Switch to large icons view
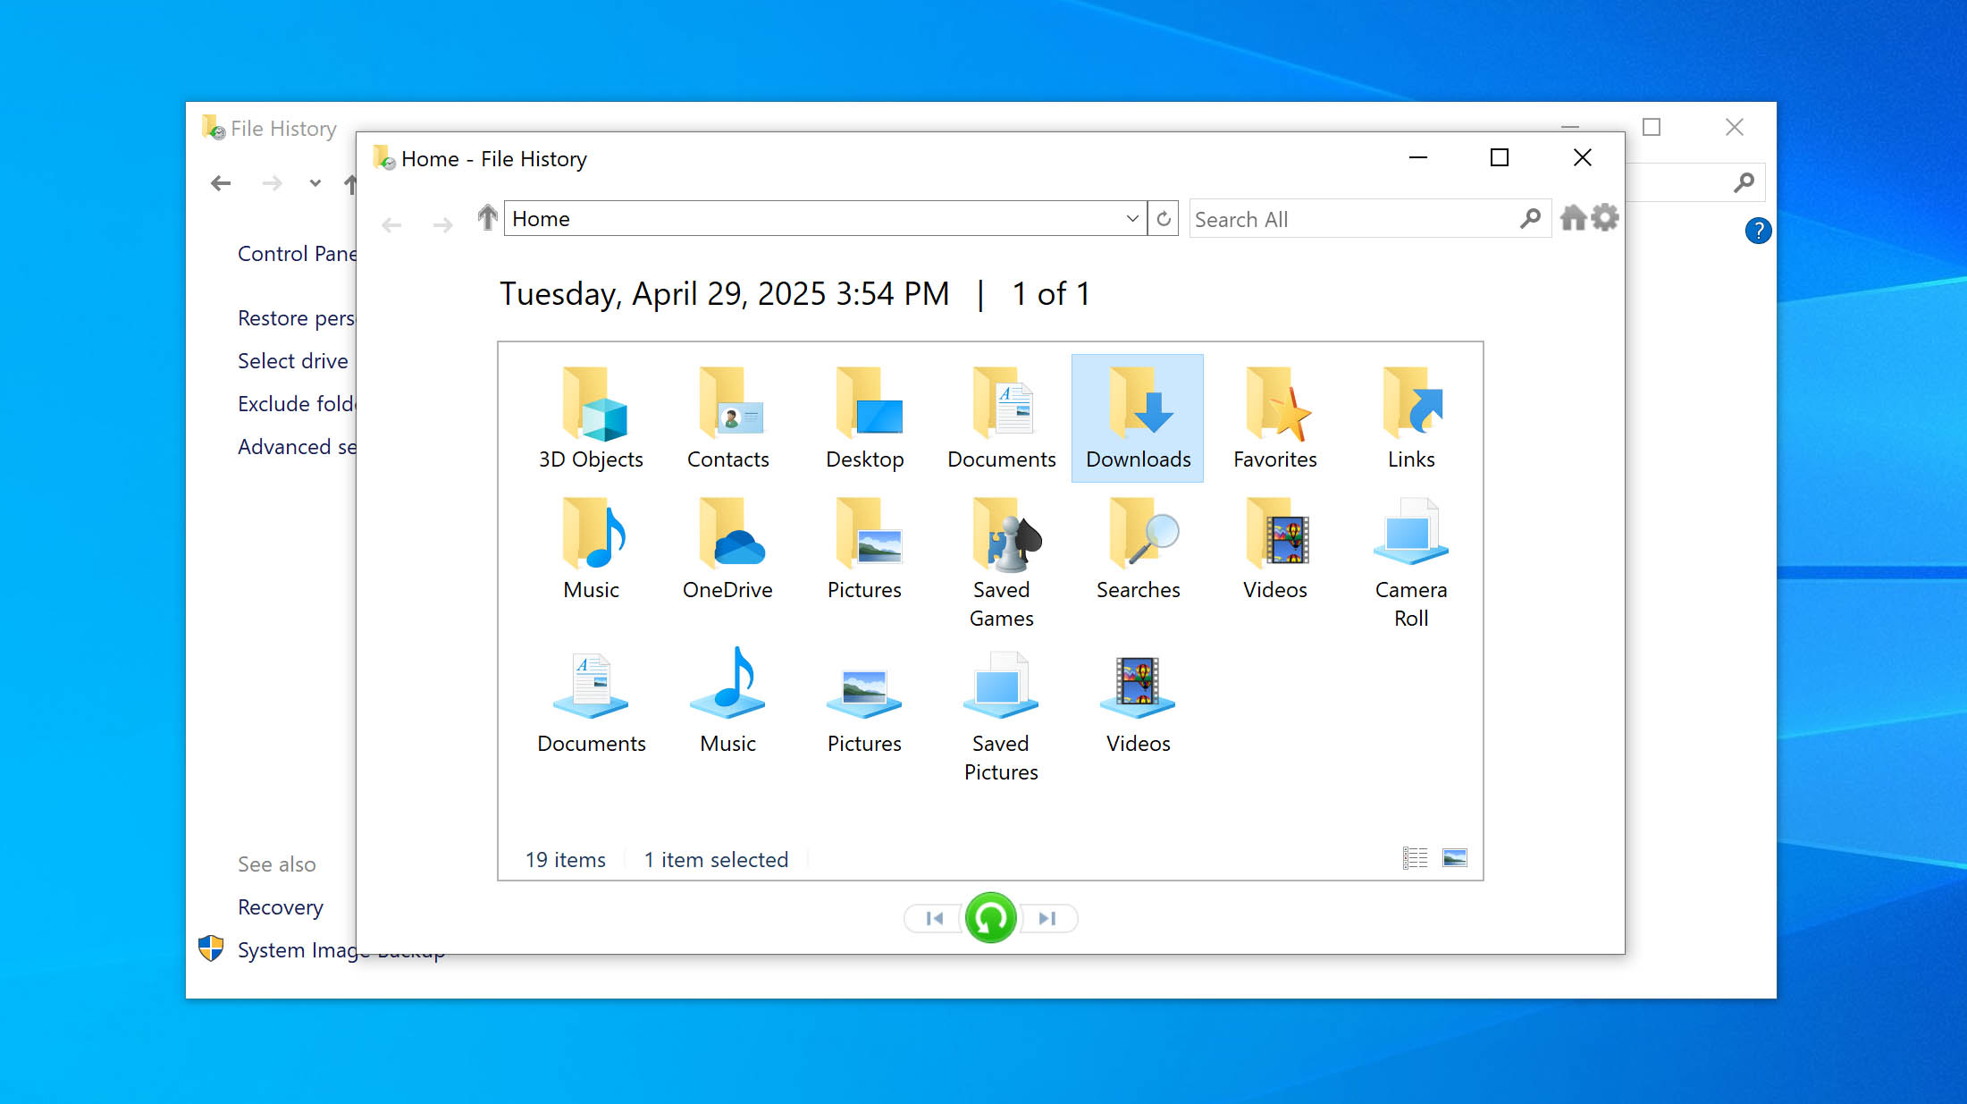Image resolution: width=1967 pixels, height=1104 pixels. (1454, 858)
